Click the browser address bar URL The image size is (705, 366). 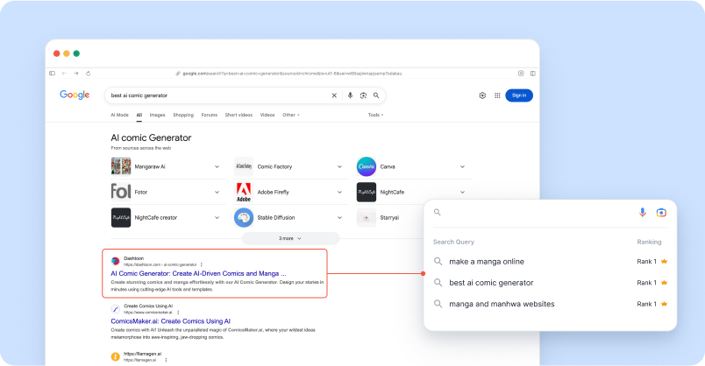292,74
